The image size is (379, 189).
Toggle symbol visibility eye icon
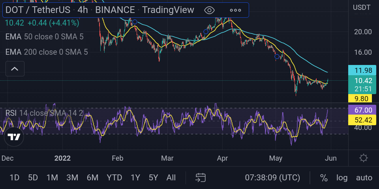tap(209, 10)
